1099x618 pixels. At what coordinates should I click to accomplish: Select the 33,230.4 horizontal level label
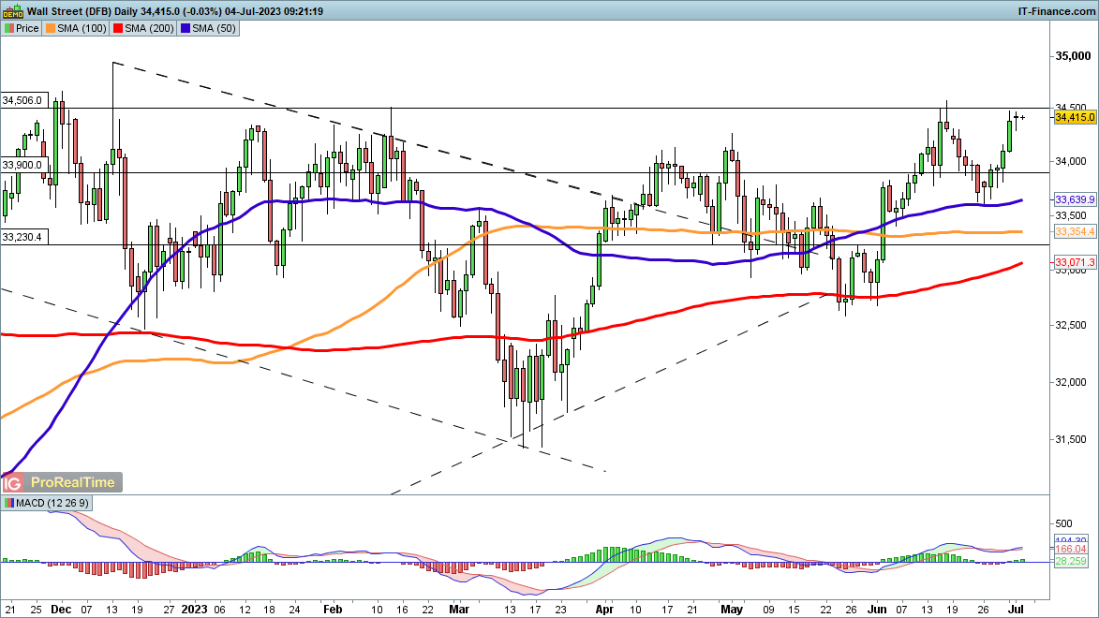coord(22,237)
